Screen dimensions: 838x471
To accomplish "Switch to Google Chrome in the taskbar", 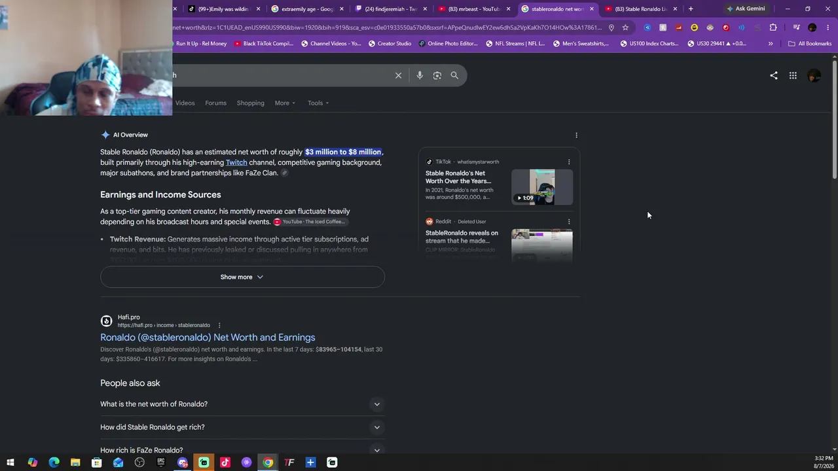I will [x=268, y=462].
